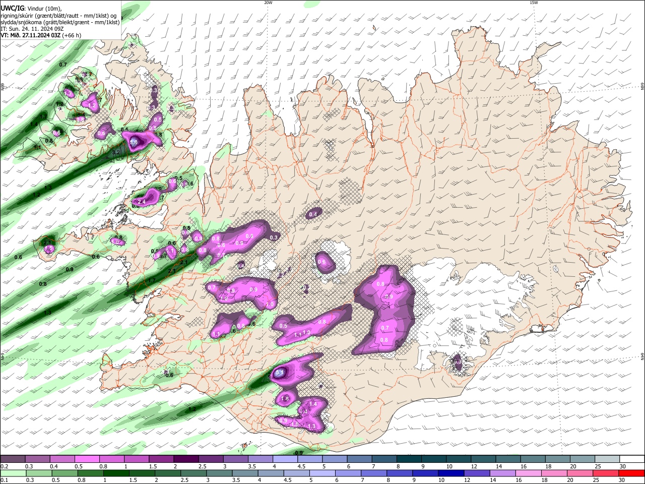
Task: Select the crimson 25–30 swatch, lower legend
Action: [x=606, y=473]
